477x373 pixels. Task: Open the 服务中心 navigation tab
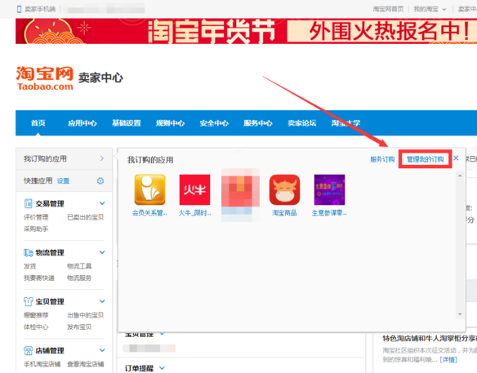(x=258, y=122)
